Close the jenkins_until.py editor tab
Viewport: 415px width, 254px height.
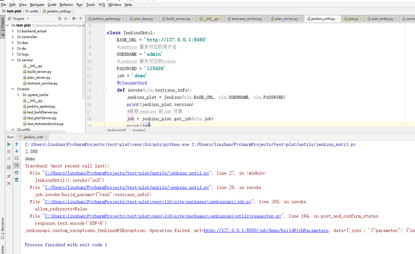pos(338,19)
